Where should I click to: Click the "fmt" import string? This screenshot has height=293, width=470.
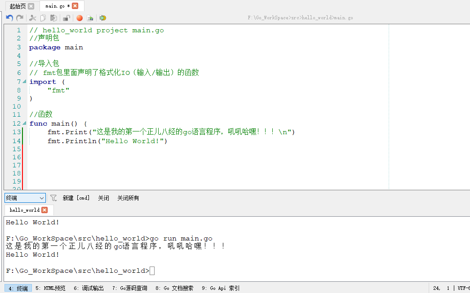point(58,90)
